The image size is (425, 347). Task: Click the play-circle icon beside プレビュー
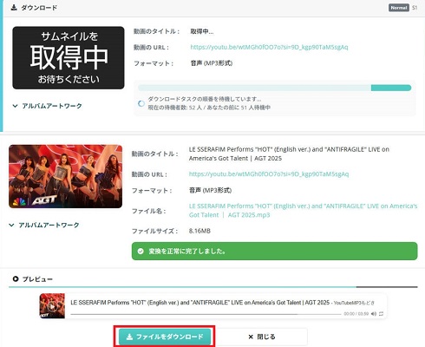coord(16,279)
